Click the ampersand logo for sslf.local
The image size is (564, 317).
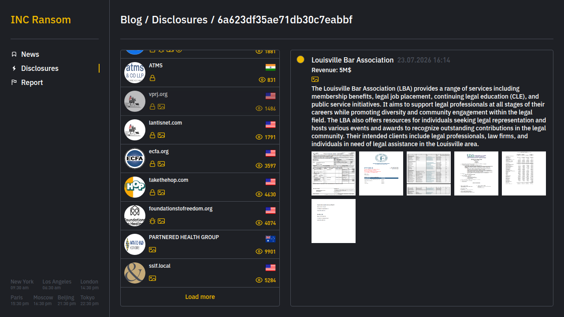(x=135, y=273)
